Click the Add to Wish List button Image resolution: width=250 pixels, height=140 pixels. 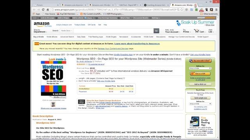click(x=200, y=84)
